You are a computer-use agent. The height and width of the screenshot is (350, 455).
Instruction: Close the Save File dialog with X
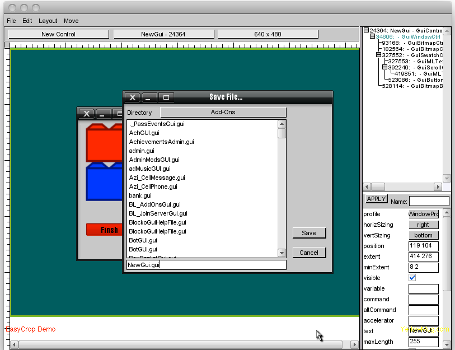[132, 97]
